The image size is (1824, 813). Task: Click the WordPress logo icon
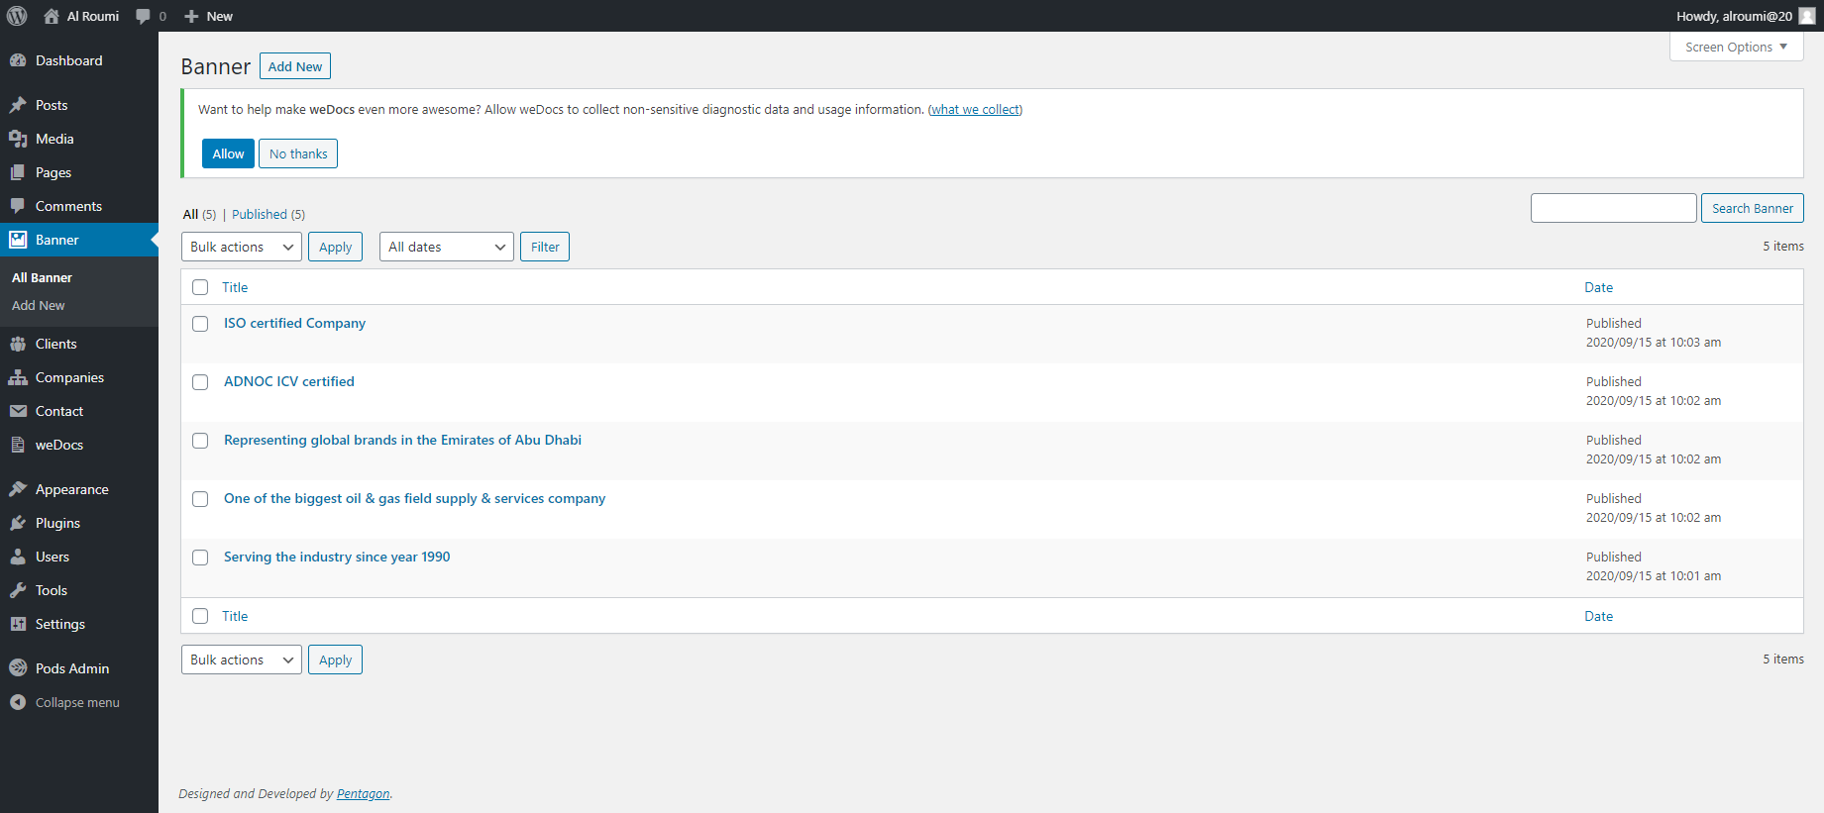17,16
